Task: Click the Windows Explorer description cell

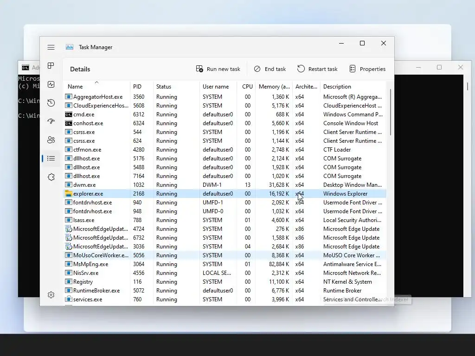Action: [345, 194]
